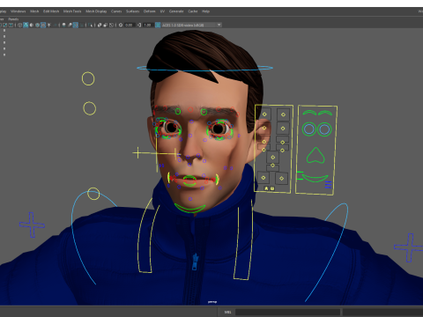423x317 pixels.
Task: Open the Panels menu
Action: click(x=13, y=19)
